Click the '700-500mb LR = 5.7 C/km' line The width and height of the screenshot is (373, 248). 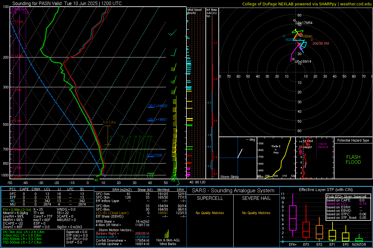pyautogui.click(x=22, y=242)
